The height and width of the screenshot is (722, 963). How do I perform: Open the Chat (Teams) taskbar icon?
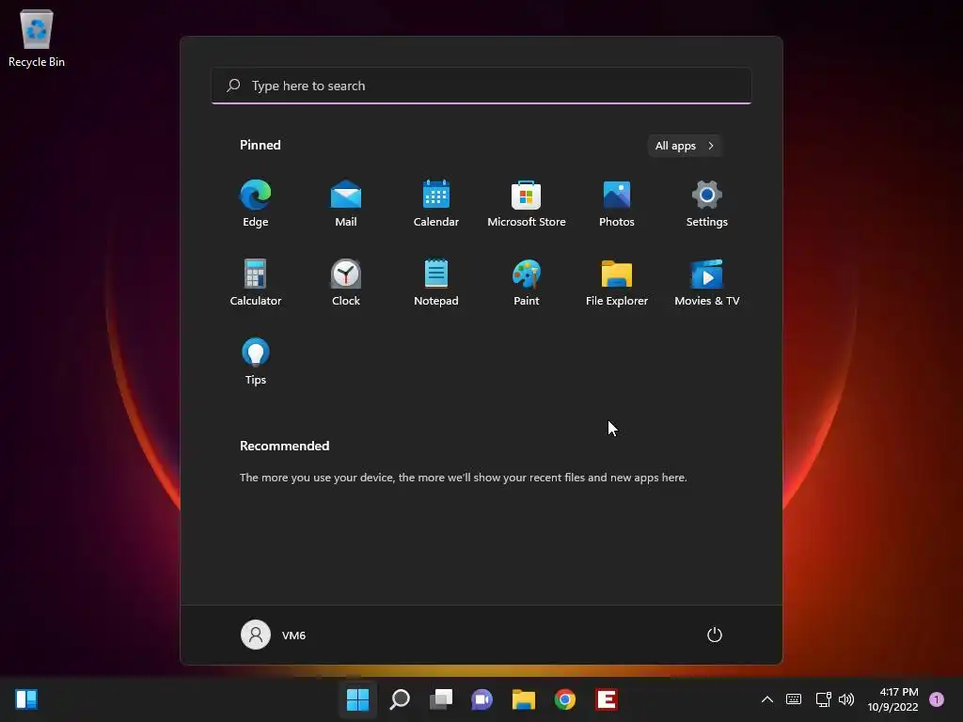[x=482, y=699]
